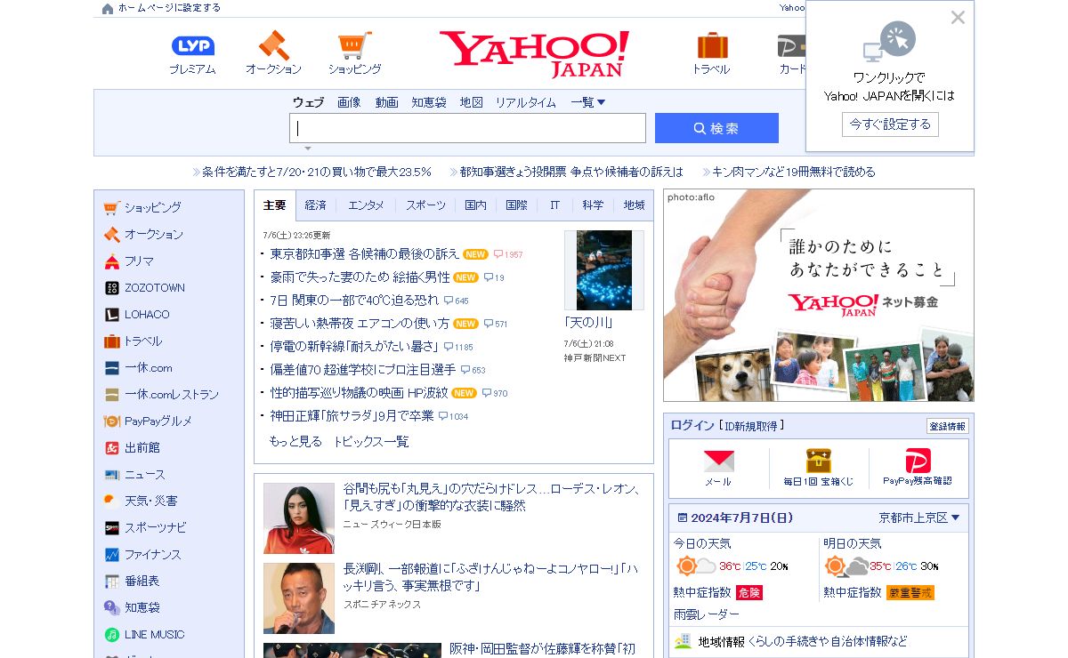Select リアルタイム search category
Viewport: 1068px width, 658px height.
(x=526, y=102)
